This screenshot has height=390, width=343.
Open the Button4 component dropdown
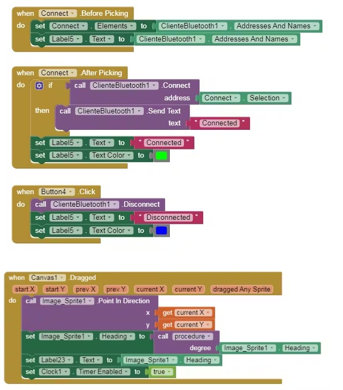56,191
